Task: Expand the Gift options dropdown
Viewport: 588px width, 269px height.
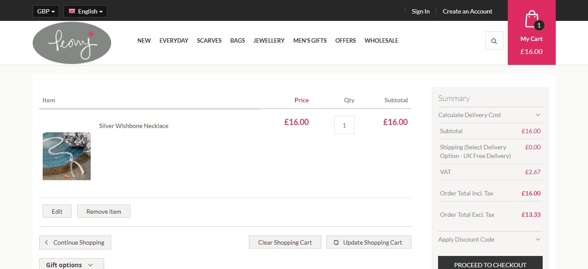Action: click(x=71, y=265)
